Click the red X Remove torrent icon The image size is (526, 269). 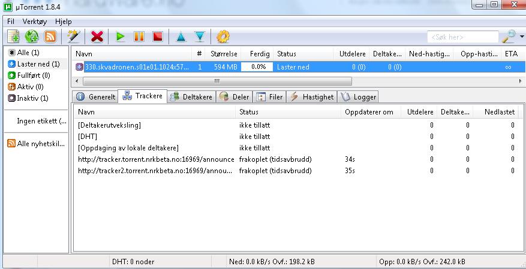click(97, 37)
